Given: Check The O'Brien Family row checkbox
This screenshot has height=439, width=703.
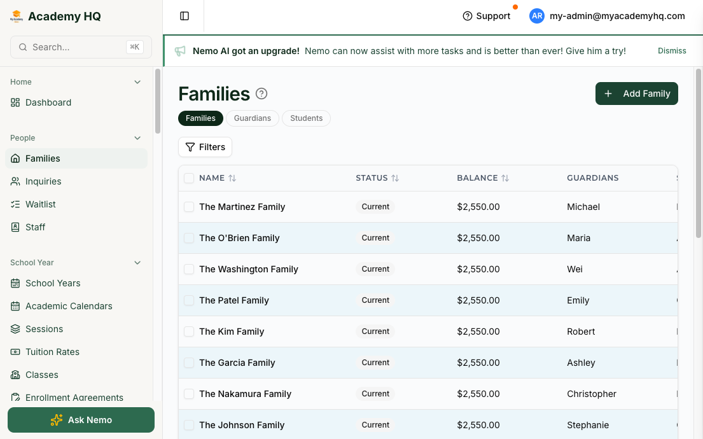Looking at the screenshot, I should click(x=189, y=238).
